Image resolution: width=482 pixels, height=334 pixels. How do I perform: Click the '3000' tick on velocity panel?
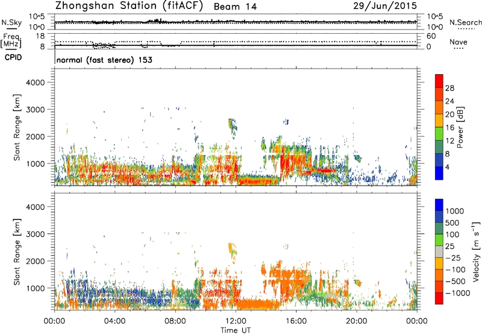(36, 234)
